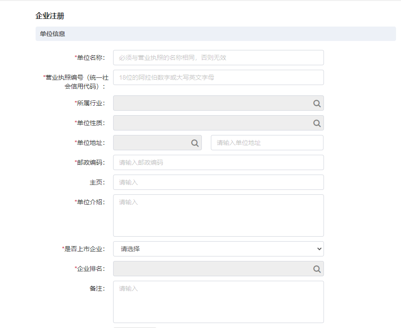Click the 单位信息 section header bar
Screen dimensions: 401x328
[215, 34]
